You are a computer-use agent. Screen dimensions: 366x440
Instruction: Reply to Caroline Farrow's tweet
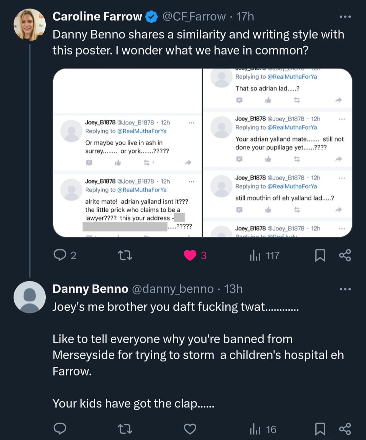click(60, 255)
